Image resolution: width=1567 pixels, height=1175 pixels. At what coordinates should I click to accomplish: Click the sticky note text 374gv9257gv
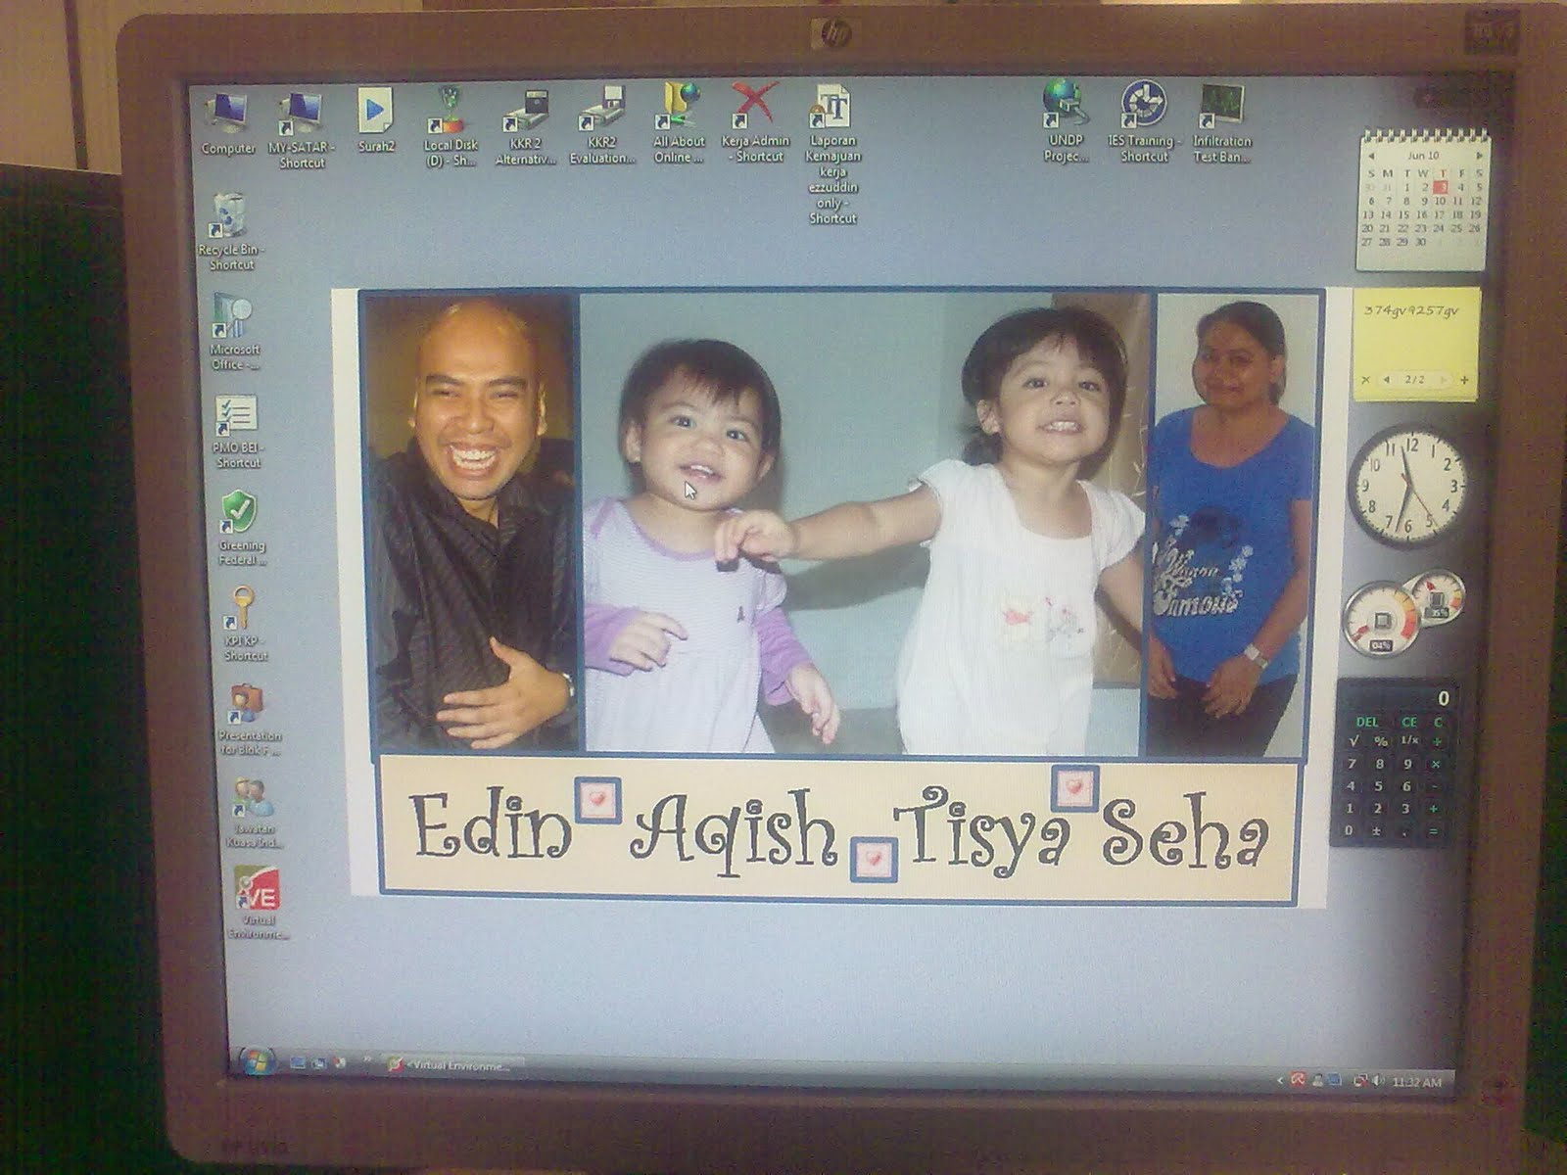pyautogui.click(x=1411, y=310)
